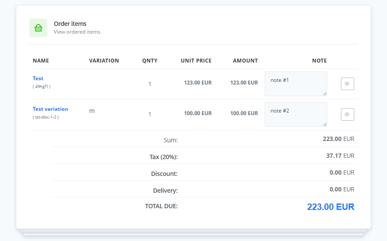Select SKU text ( tst-disc-1-2 )
387x241 pixels.
[46, 117]
